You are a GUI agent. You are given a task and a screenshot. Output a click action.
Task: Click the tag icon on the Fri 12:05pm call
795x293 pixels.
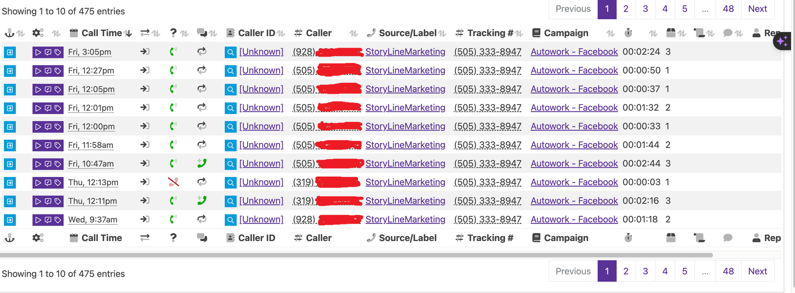click(58, 89)
